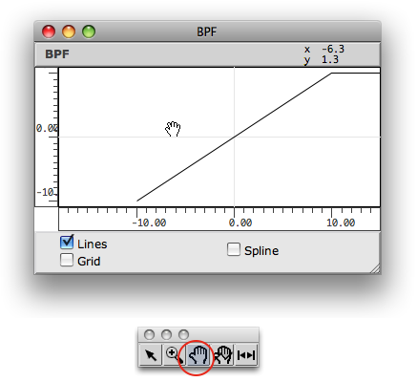Click the 10.00 label on horizontal ruler
The height and width of the screenshot is (382, 417).
pos(341,223)
